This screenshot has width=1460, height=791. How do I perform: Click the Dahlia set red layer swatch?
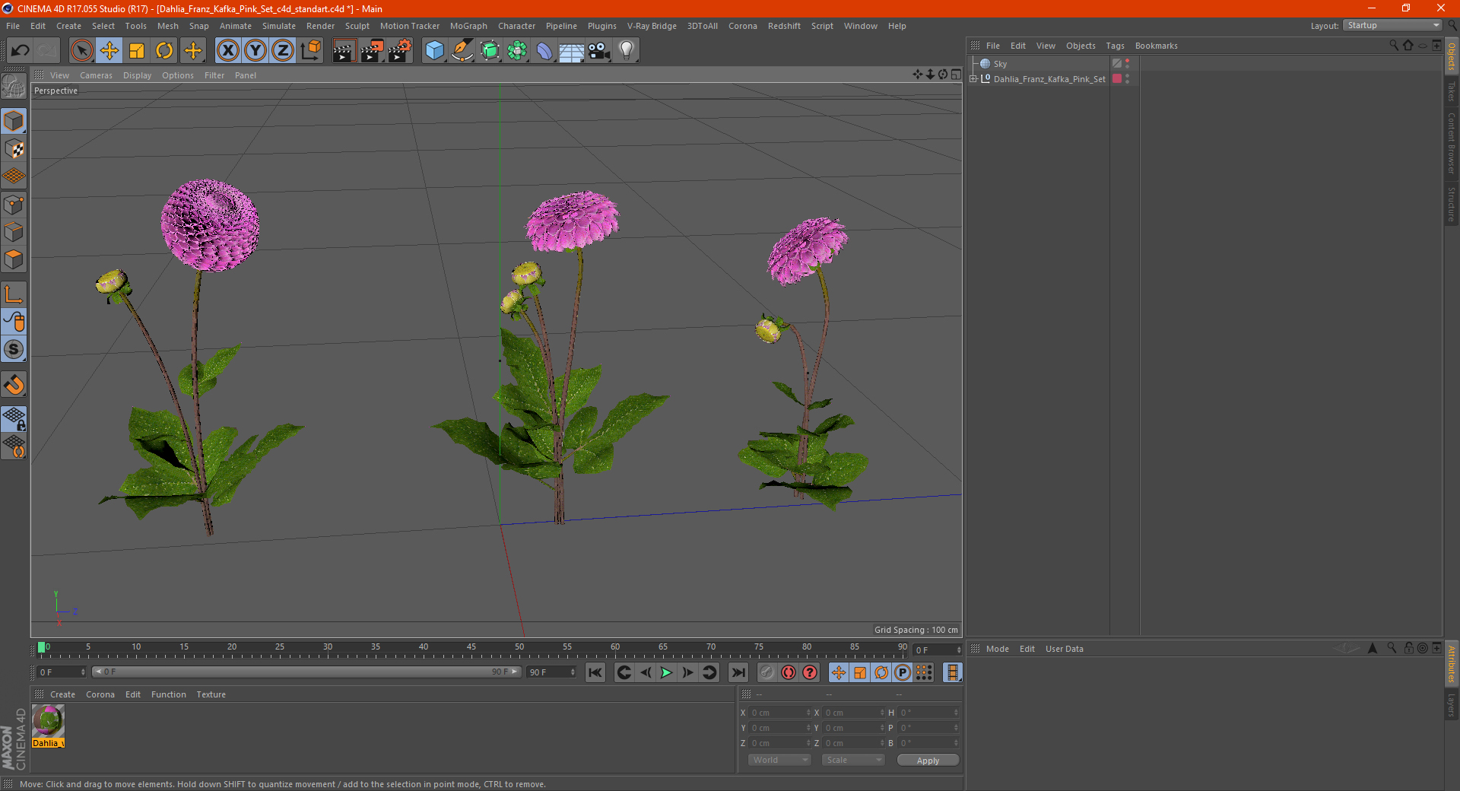(1117, 78)
